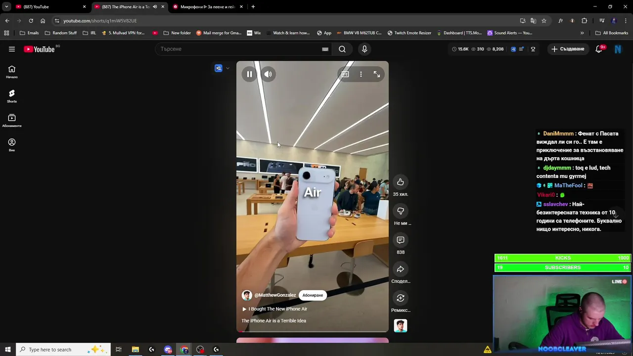Image resolution: width=633 pixels, height=356 pixels.
Task: Open the Windows Start menu
Action: [7, 350]
